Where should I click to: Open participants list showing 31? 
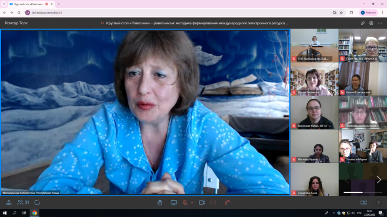tap(23, 203)
